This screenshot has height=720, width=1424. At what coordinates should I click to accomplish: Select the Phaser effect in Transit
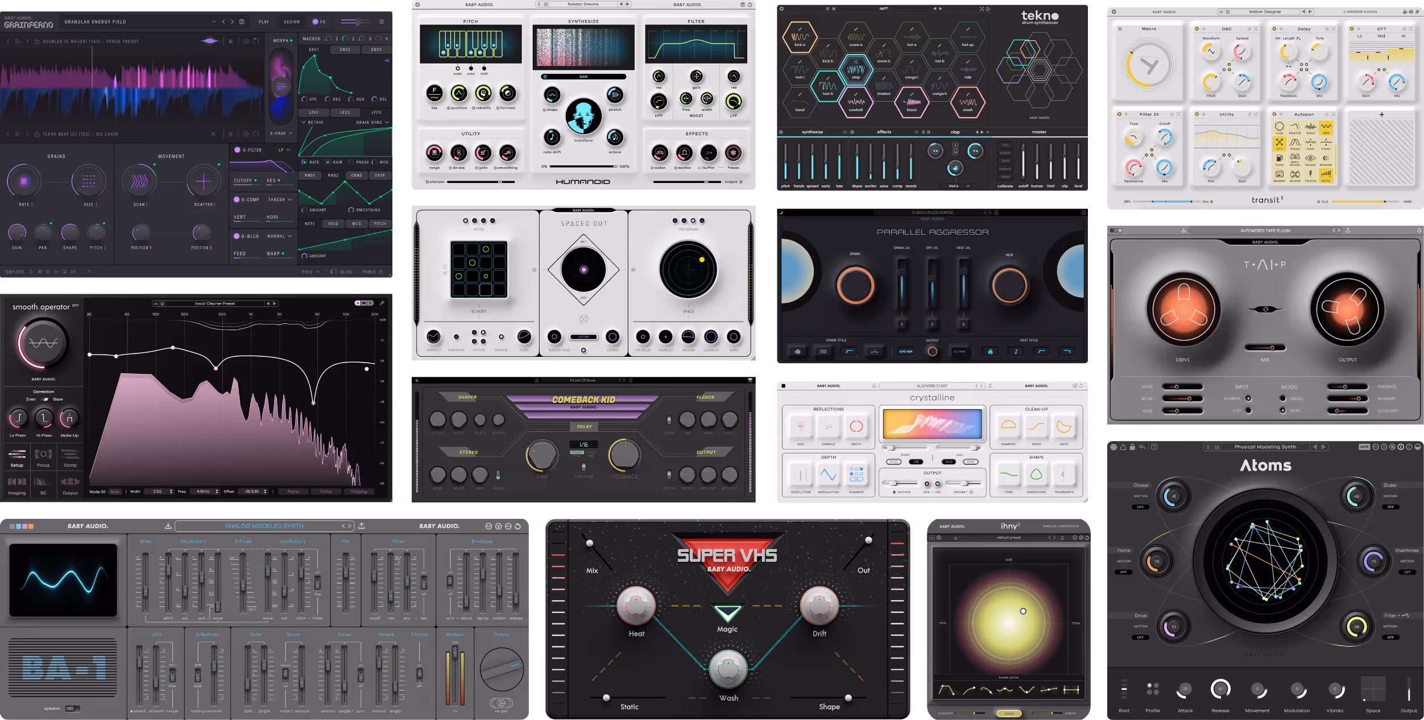pos(1295,143)
